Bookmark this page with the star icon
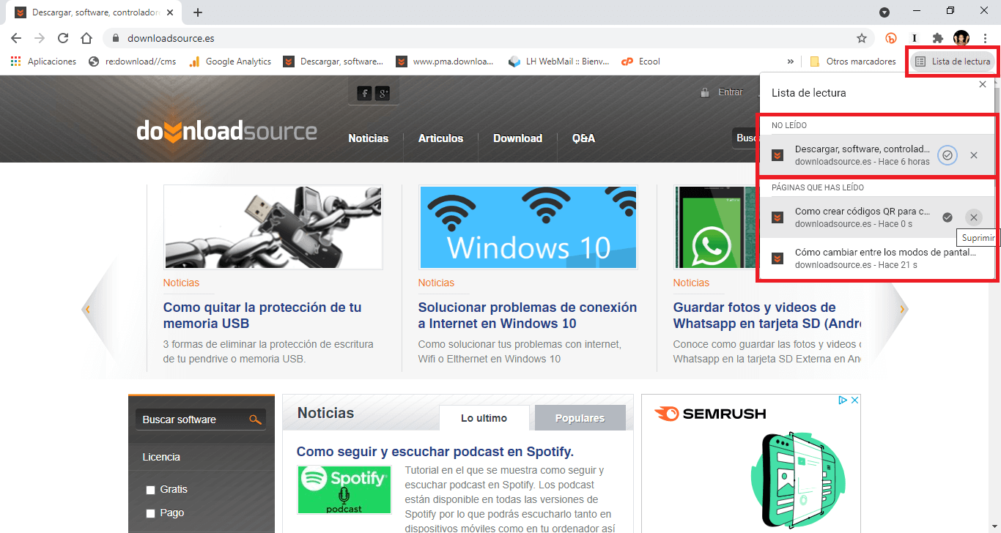Screen dimensions: 1001x533 (x=862, y=38)
